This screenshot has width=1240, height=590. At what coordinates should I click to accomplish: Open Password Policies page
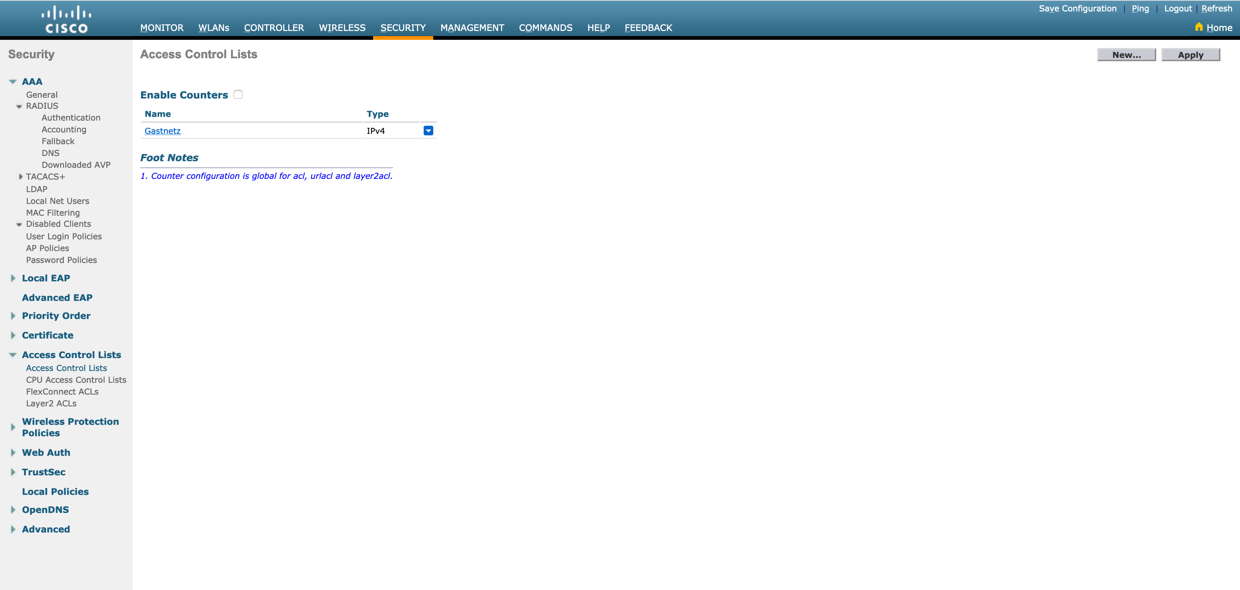point(62,260)
